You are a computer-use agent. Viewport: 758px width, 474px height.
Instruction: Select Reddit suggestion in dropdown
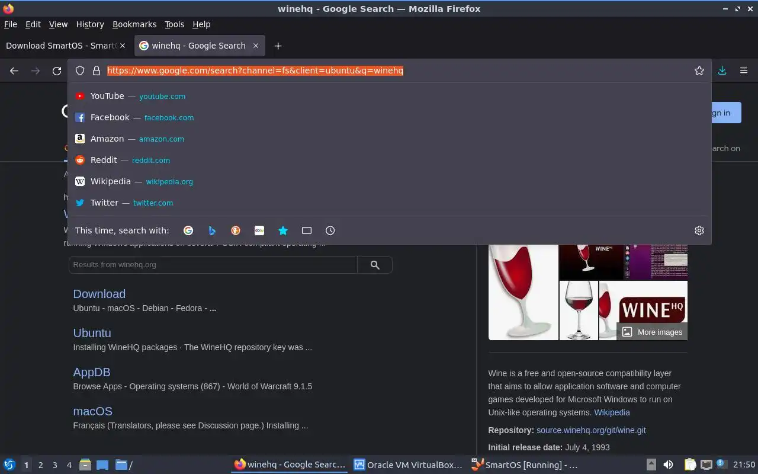pos(390,160)
